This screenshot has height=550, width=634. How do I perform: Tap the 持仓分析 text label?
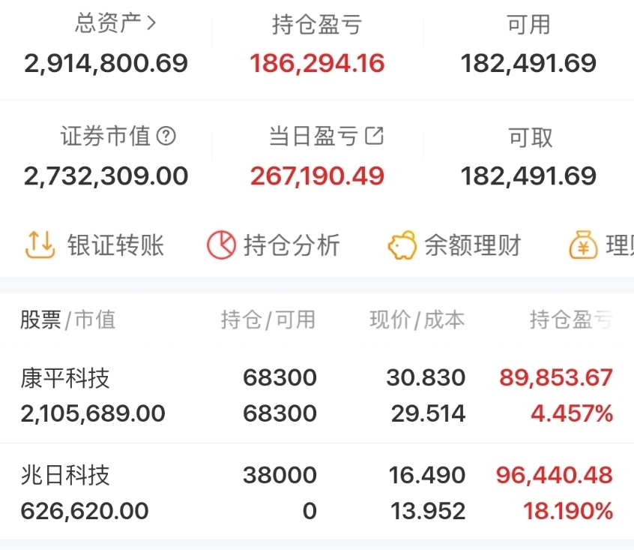(292, 245)
